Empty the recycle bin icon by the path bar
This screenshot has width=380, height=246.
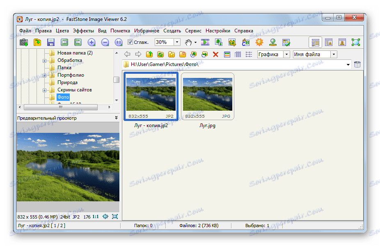[x=357, y=64]
